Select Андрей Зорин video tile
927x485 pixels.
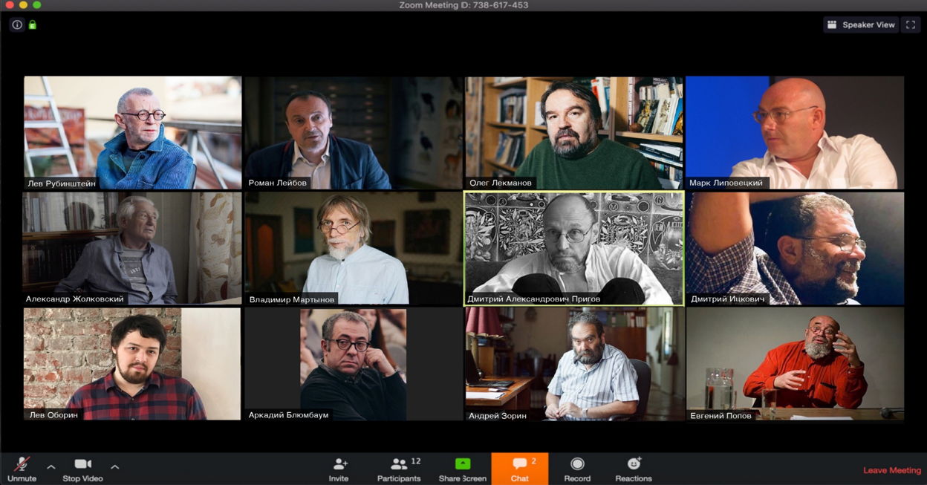[574, 364]
